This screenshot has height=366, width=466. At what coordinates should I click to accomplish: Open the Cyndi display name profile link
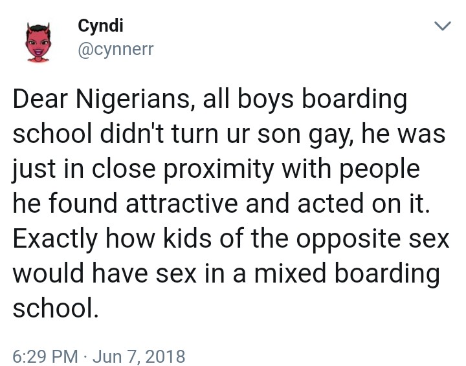(x=100, y=25)
